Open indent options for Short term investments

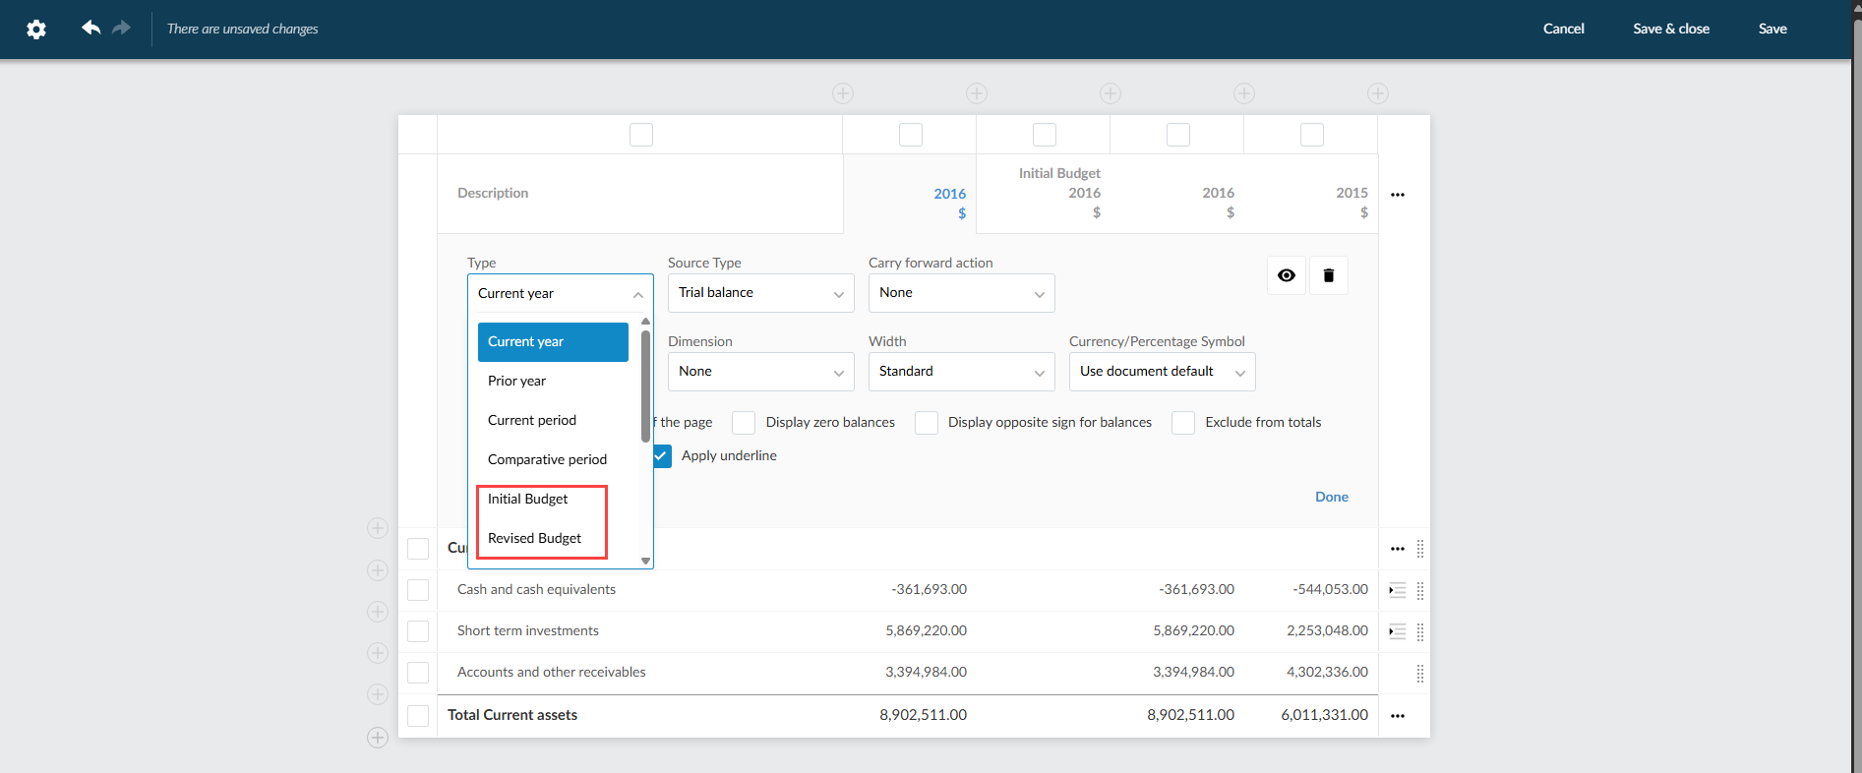click(x=1397, y=631)
